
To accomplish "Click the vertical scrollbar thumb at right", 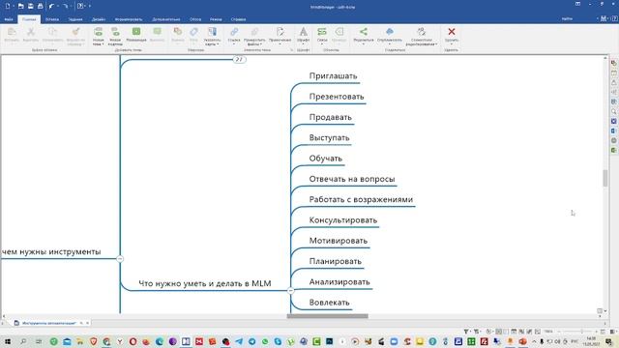I will click(605, 178).
